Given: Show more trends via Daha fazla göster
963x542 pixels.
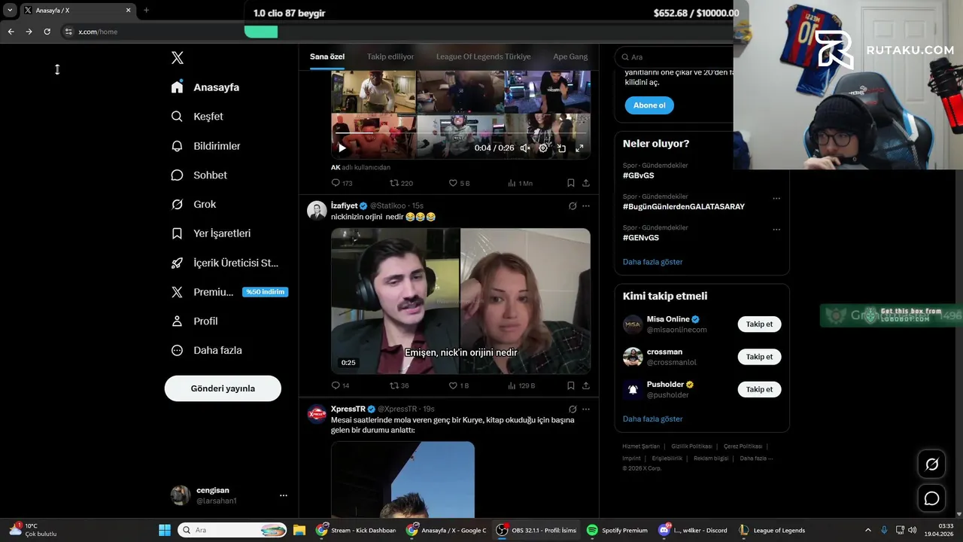Looking at the screenshot, I should pos(653,262).
